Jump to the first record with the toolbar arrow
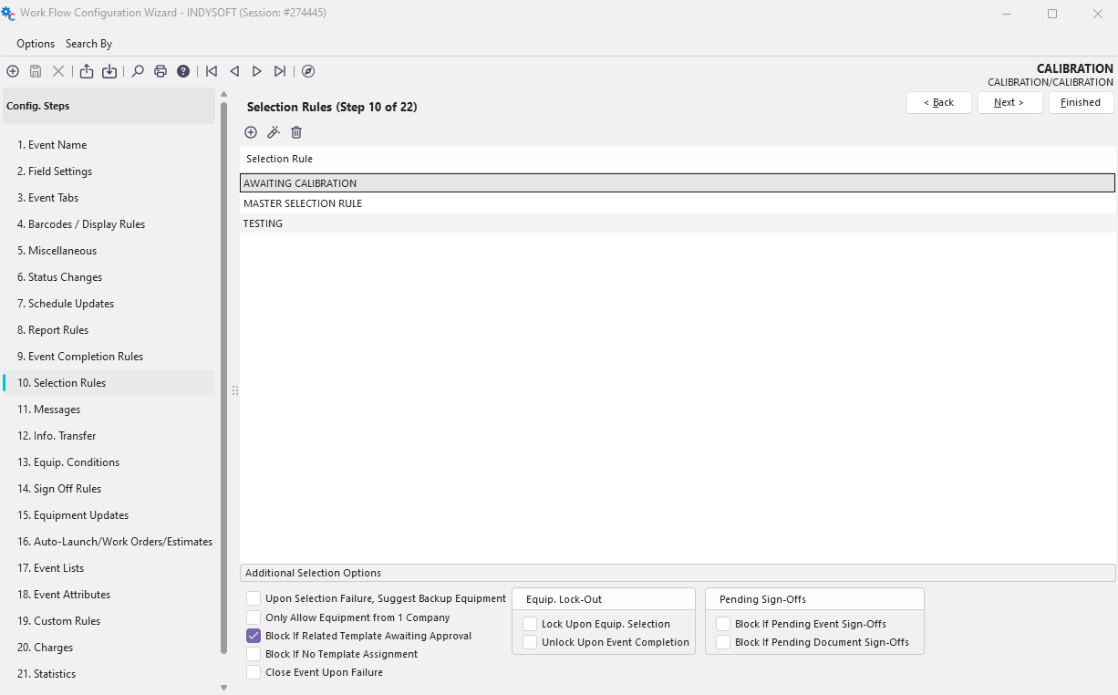 point(212,71)
